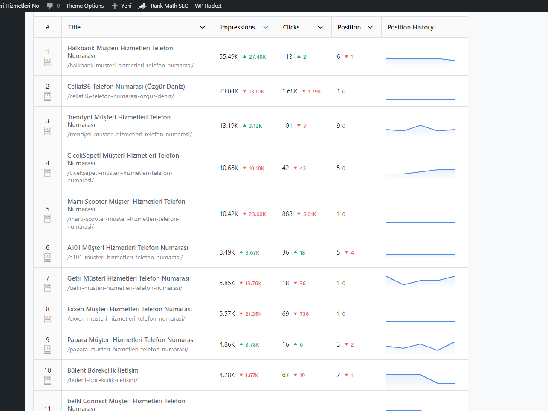Screen dimensions: 548x411
Task: Click the Papara position history sparkline
Action: (420, 347)
